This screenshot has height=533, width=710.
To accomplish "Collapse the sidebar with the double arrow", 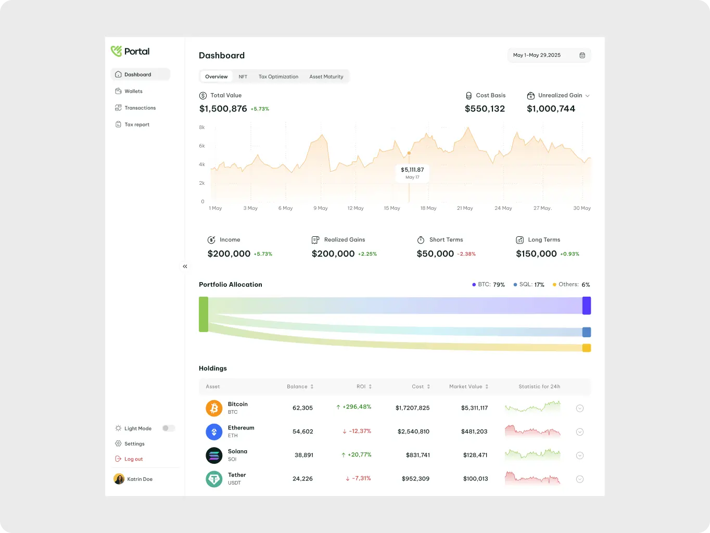I will pyautogui.click(x=185, y=266).
